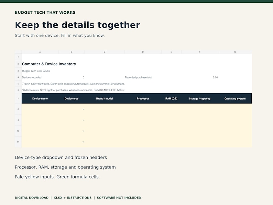Screen dimensions: 273x205
Task: Select column B header
Action: (72, 52)
